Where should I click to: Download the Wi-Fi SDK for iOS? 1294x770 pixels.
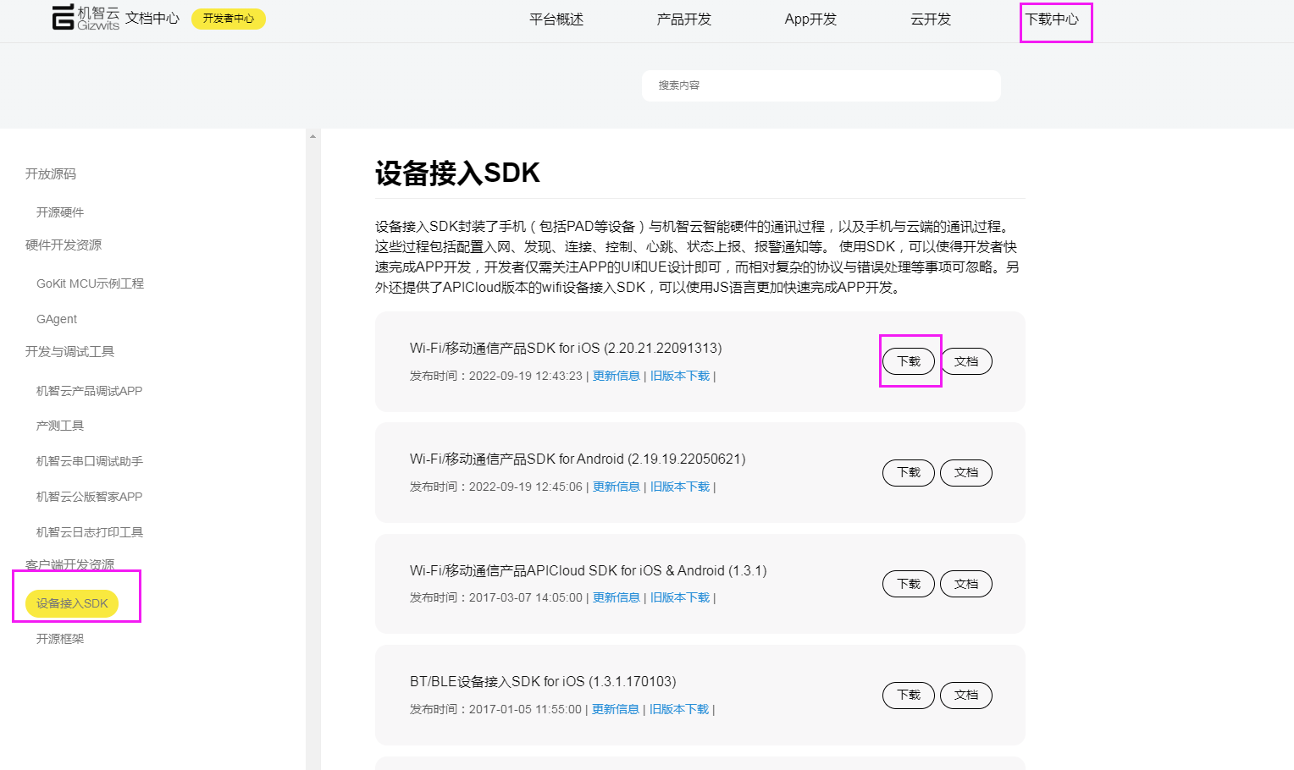[908, 360]
